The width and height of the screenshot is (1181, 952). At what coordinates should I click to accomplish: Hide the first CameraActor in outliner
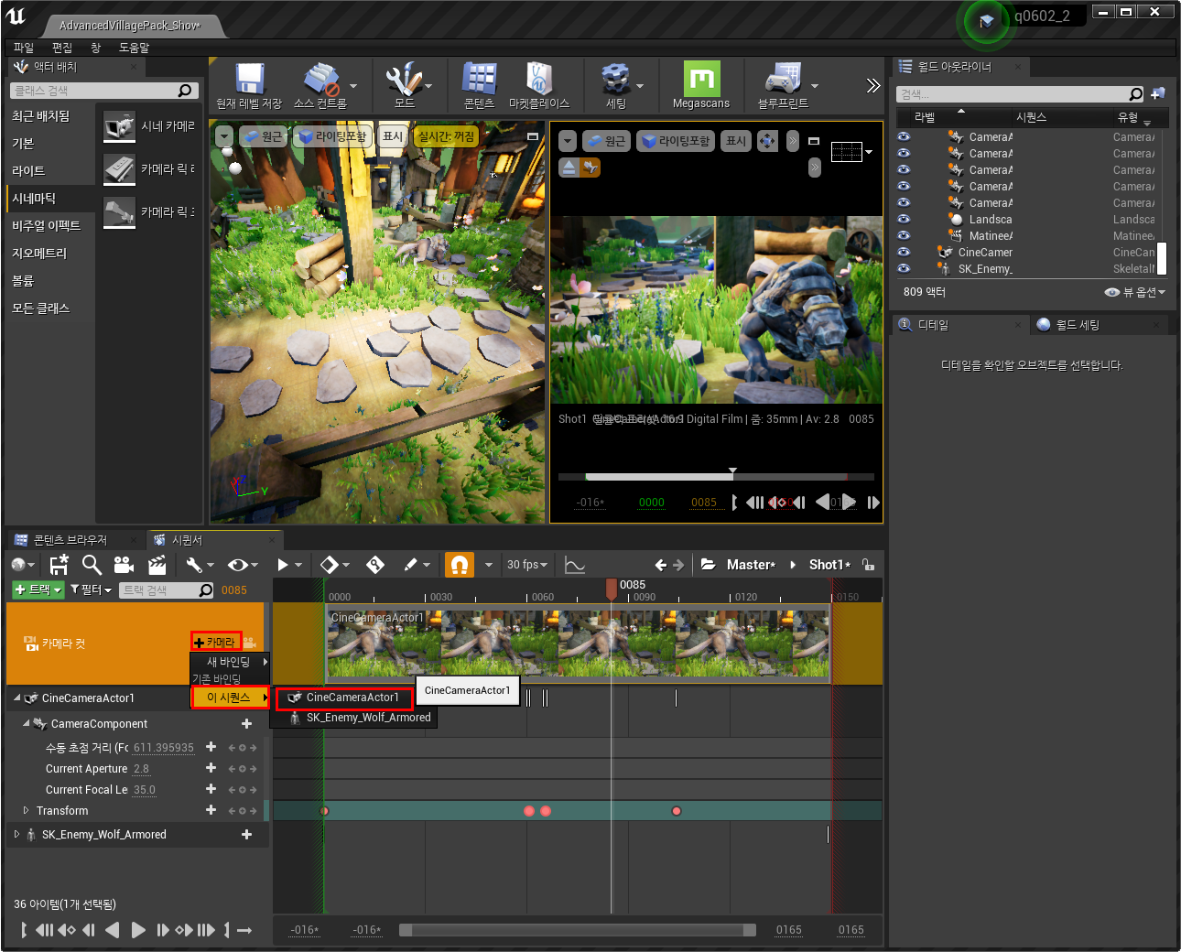[904, 136]
